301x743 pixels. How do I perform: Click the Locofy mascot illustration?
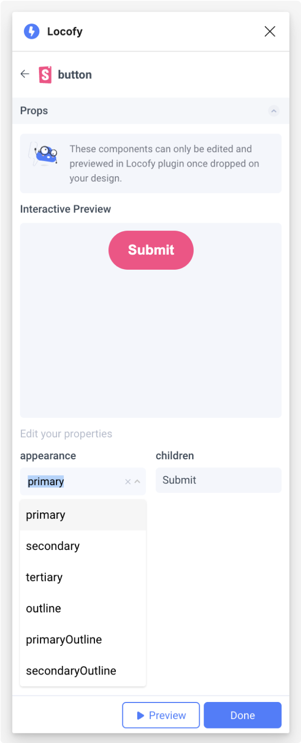(44, 155)
